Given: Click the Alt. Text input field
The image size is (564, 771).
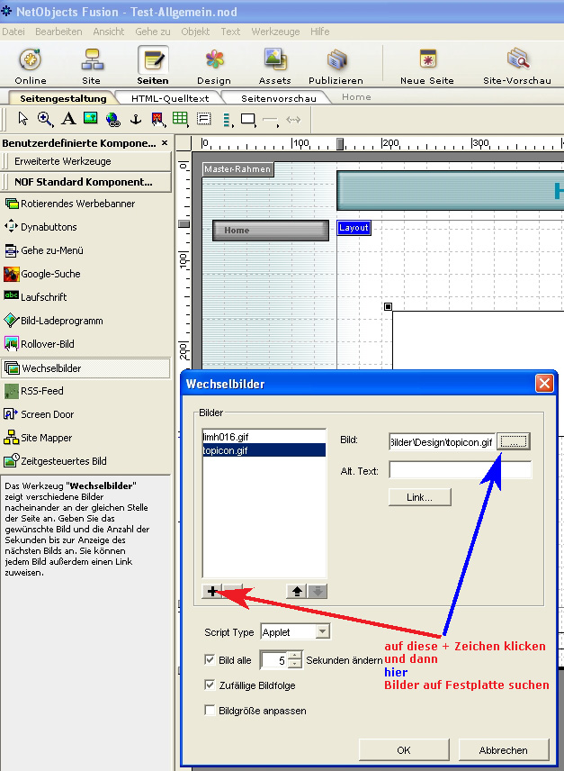Looking at the screenshot, I should click(460, 469).
